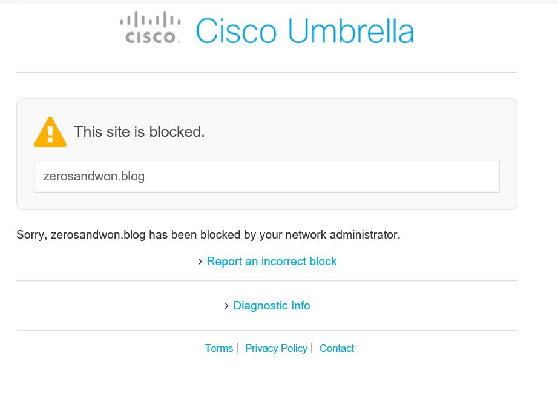Open the Terms link
Image resolution: width=558 pixels, height=402 pixels.
(218, 348)
